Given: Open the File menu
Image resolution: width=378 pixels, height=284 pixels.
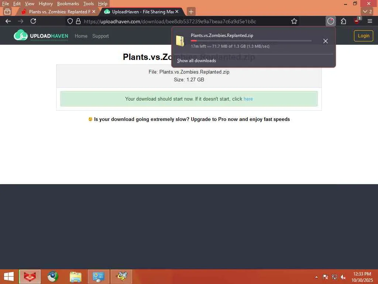Looking at the screenshot, I should pos(5,4).
